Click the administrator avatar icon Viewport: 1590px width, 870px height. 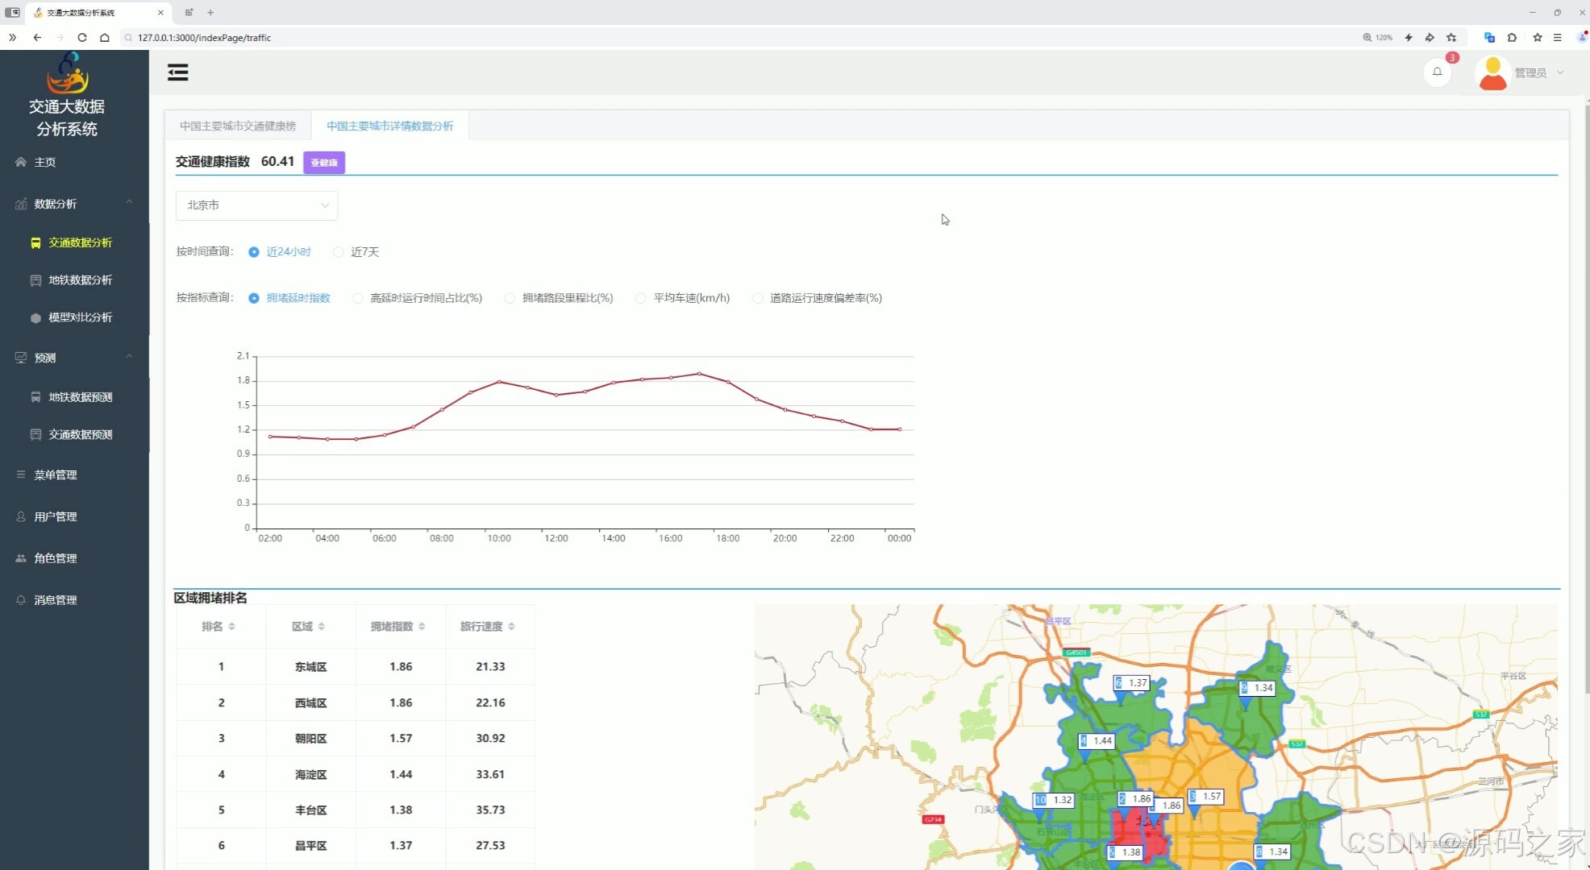coord(1492,72)
